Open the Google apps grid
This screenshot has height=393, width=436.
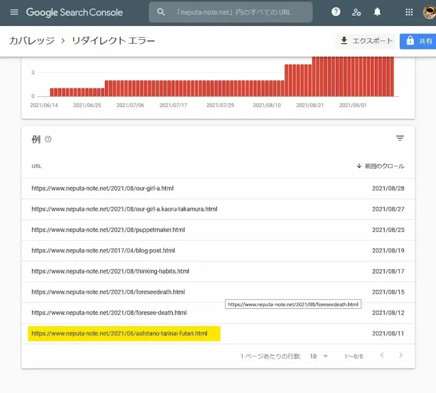pyautogui.click(x=409, y=12)
